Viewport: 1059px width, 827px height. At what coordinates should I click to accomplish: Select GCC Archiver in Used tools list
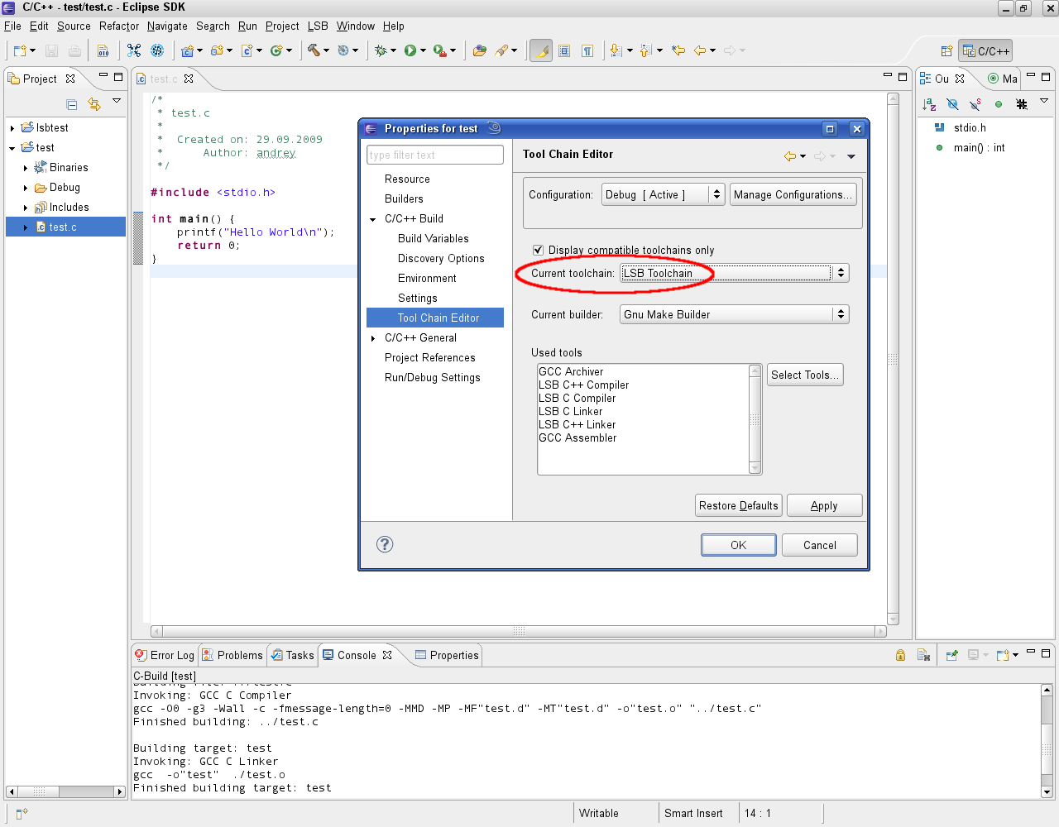pos(571,371)
